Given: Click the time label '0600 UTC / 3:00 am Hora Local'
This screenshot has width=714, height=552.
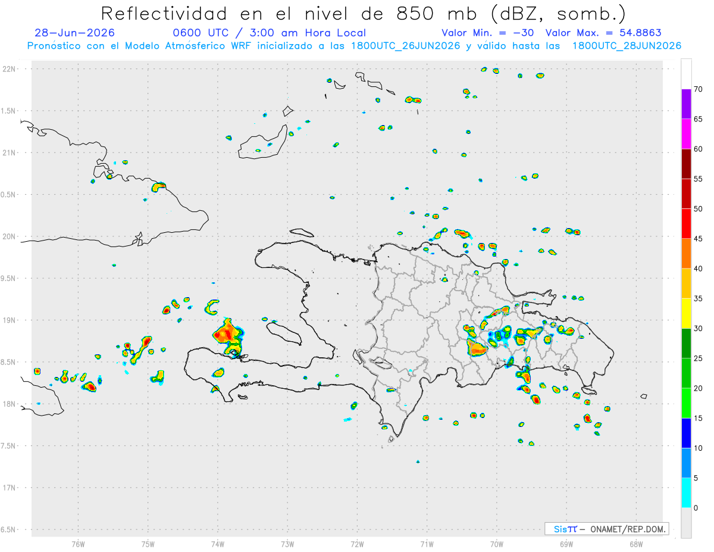Looking at the screenshot, I should click(x=269, y=33).
